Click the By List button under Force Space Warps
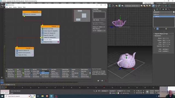 pos(97,20)
